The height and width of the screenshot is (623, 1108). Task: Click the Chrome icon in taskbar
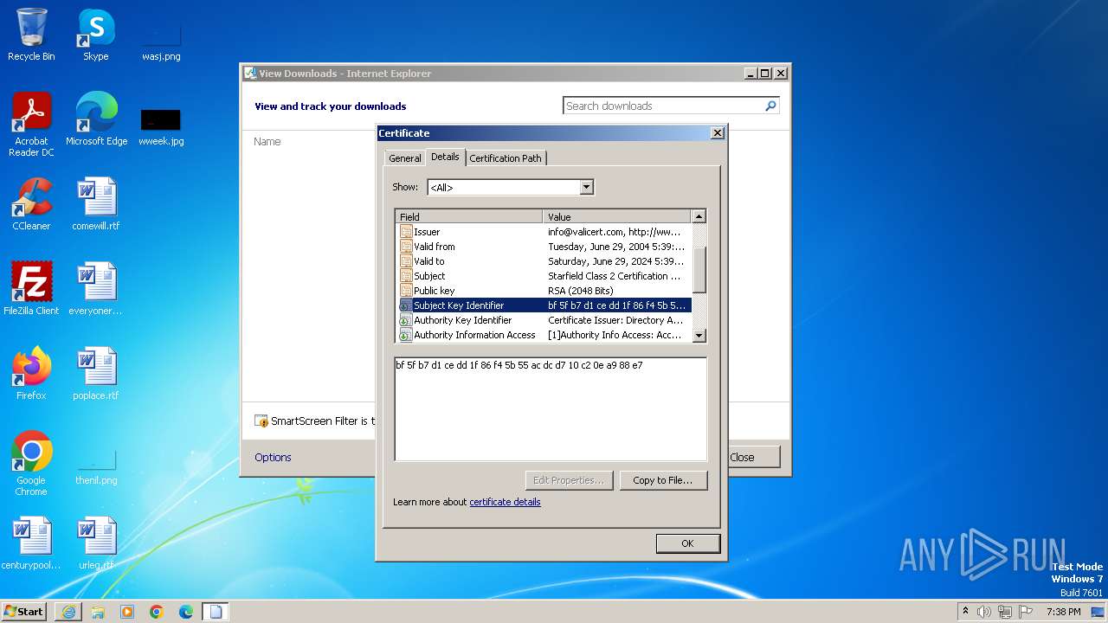(x=157, y=612)
